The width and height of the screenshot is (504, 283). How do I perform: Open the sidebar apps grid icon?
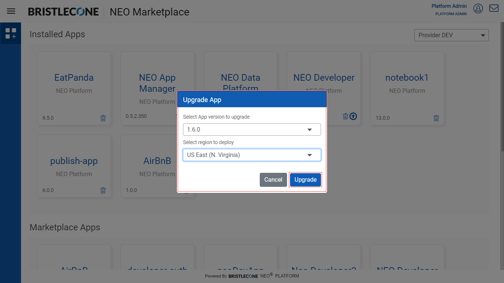coord(11,34)
